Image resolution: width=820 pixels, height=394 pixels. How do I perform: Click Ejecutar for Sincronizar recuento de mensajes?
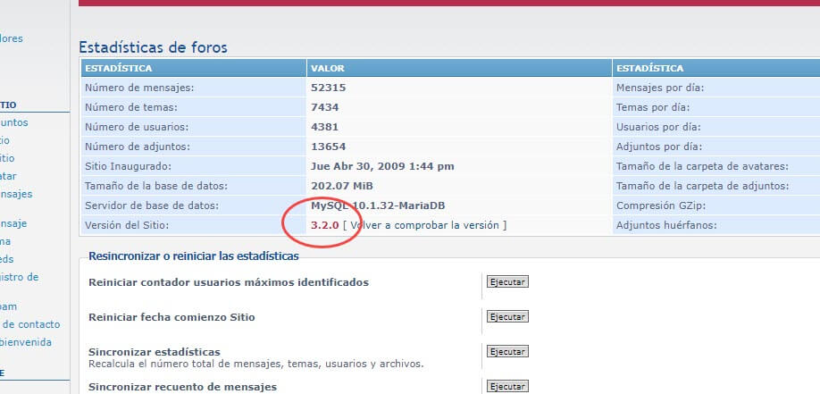point(507,386)
